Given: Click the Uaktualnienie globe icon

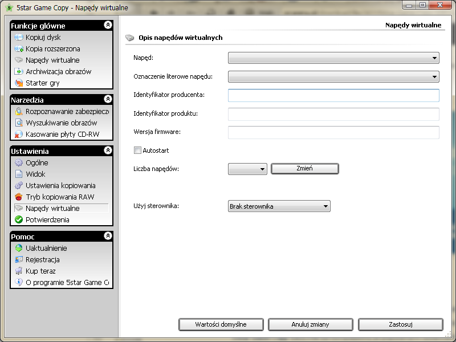Looking at the screenshot, I should tap(19, 248).
